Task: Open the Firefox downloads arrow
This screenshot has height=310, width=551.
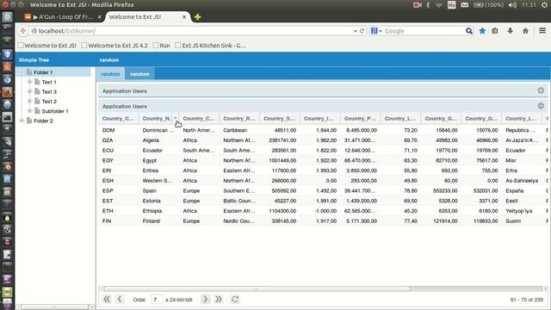Action: (510, 31)
